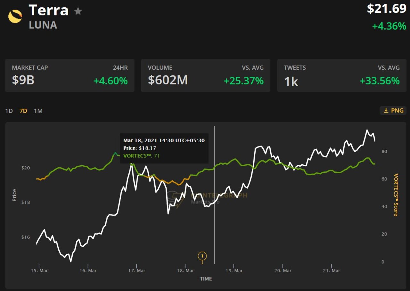Click the numbered news marker on timeline
The height and width of the screenshot is (291, 410).
point(202,256)
